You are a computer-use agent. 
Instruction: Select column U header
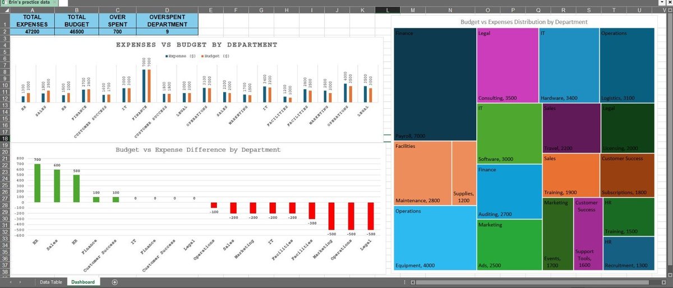click(x=640, y=10)
